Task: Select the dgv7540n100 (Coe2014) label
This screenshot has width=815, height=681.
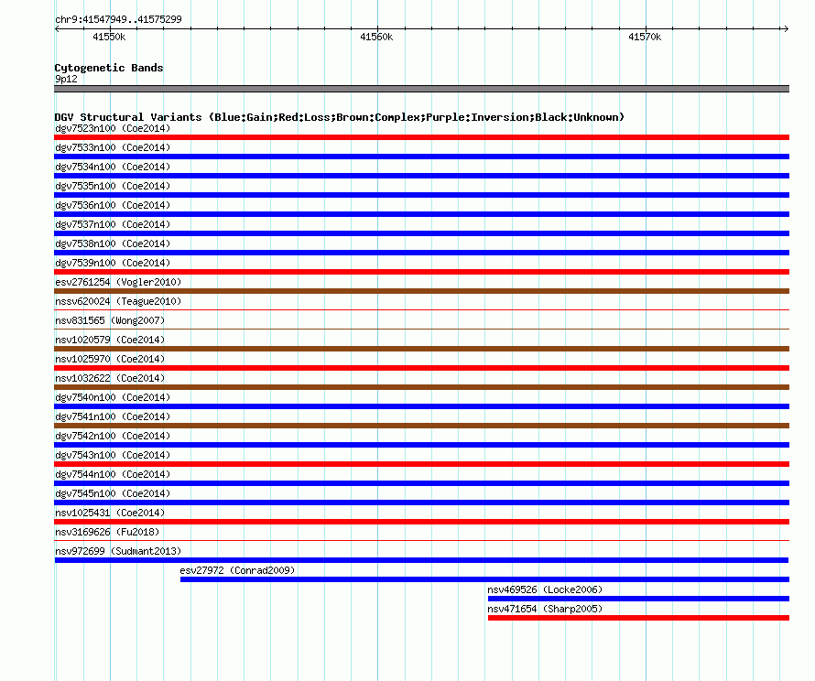Action: pos(113,397)
